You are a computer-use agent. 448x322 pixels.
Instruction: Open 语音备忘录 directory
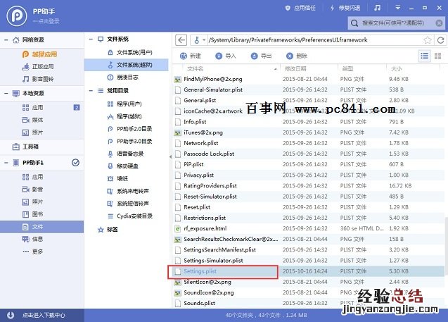(127, 154)
